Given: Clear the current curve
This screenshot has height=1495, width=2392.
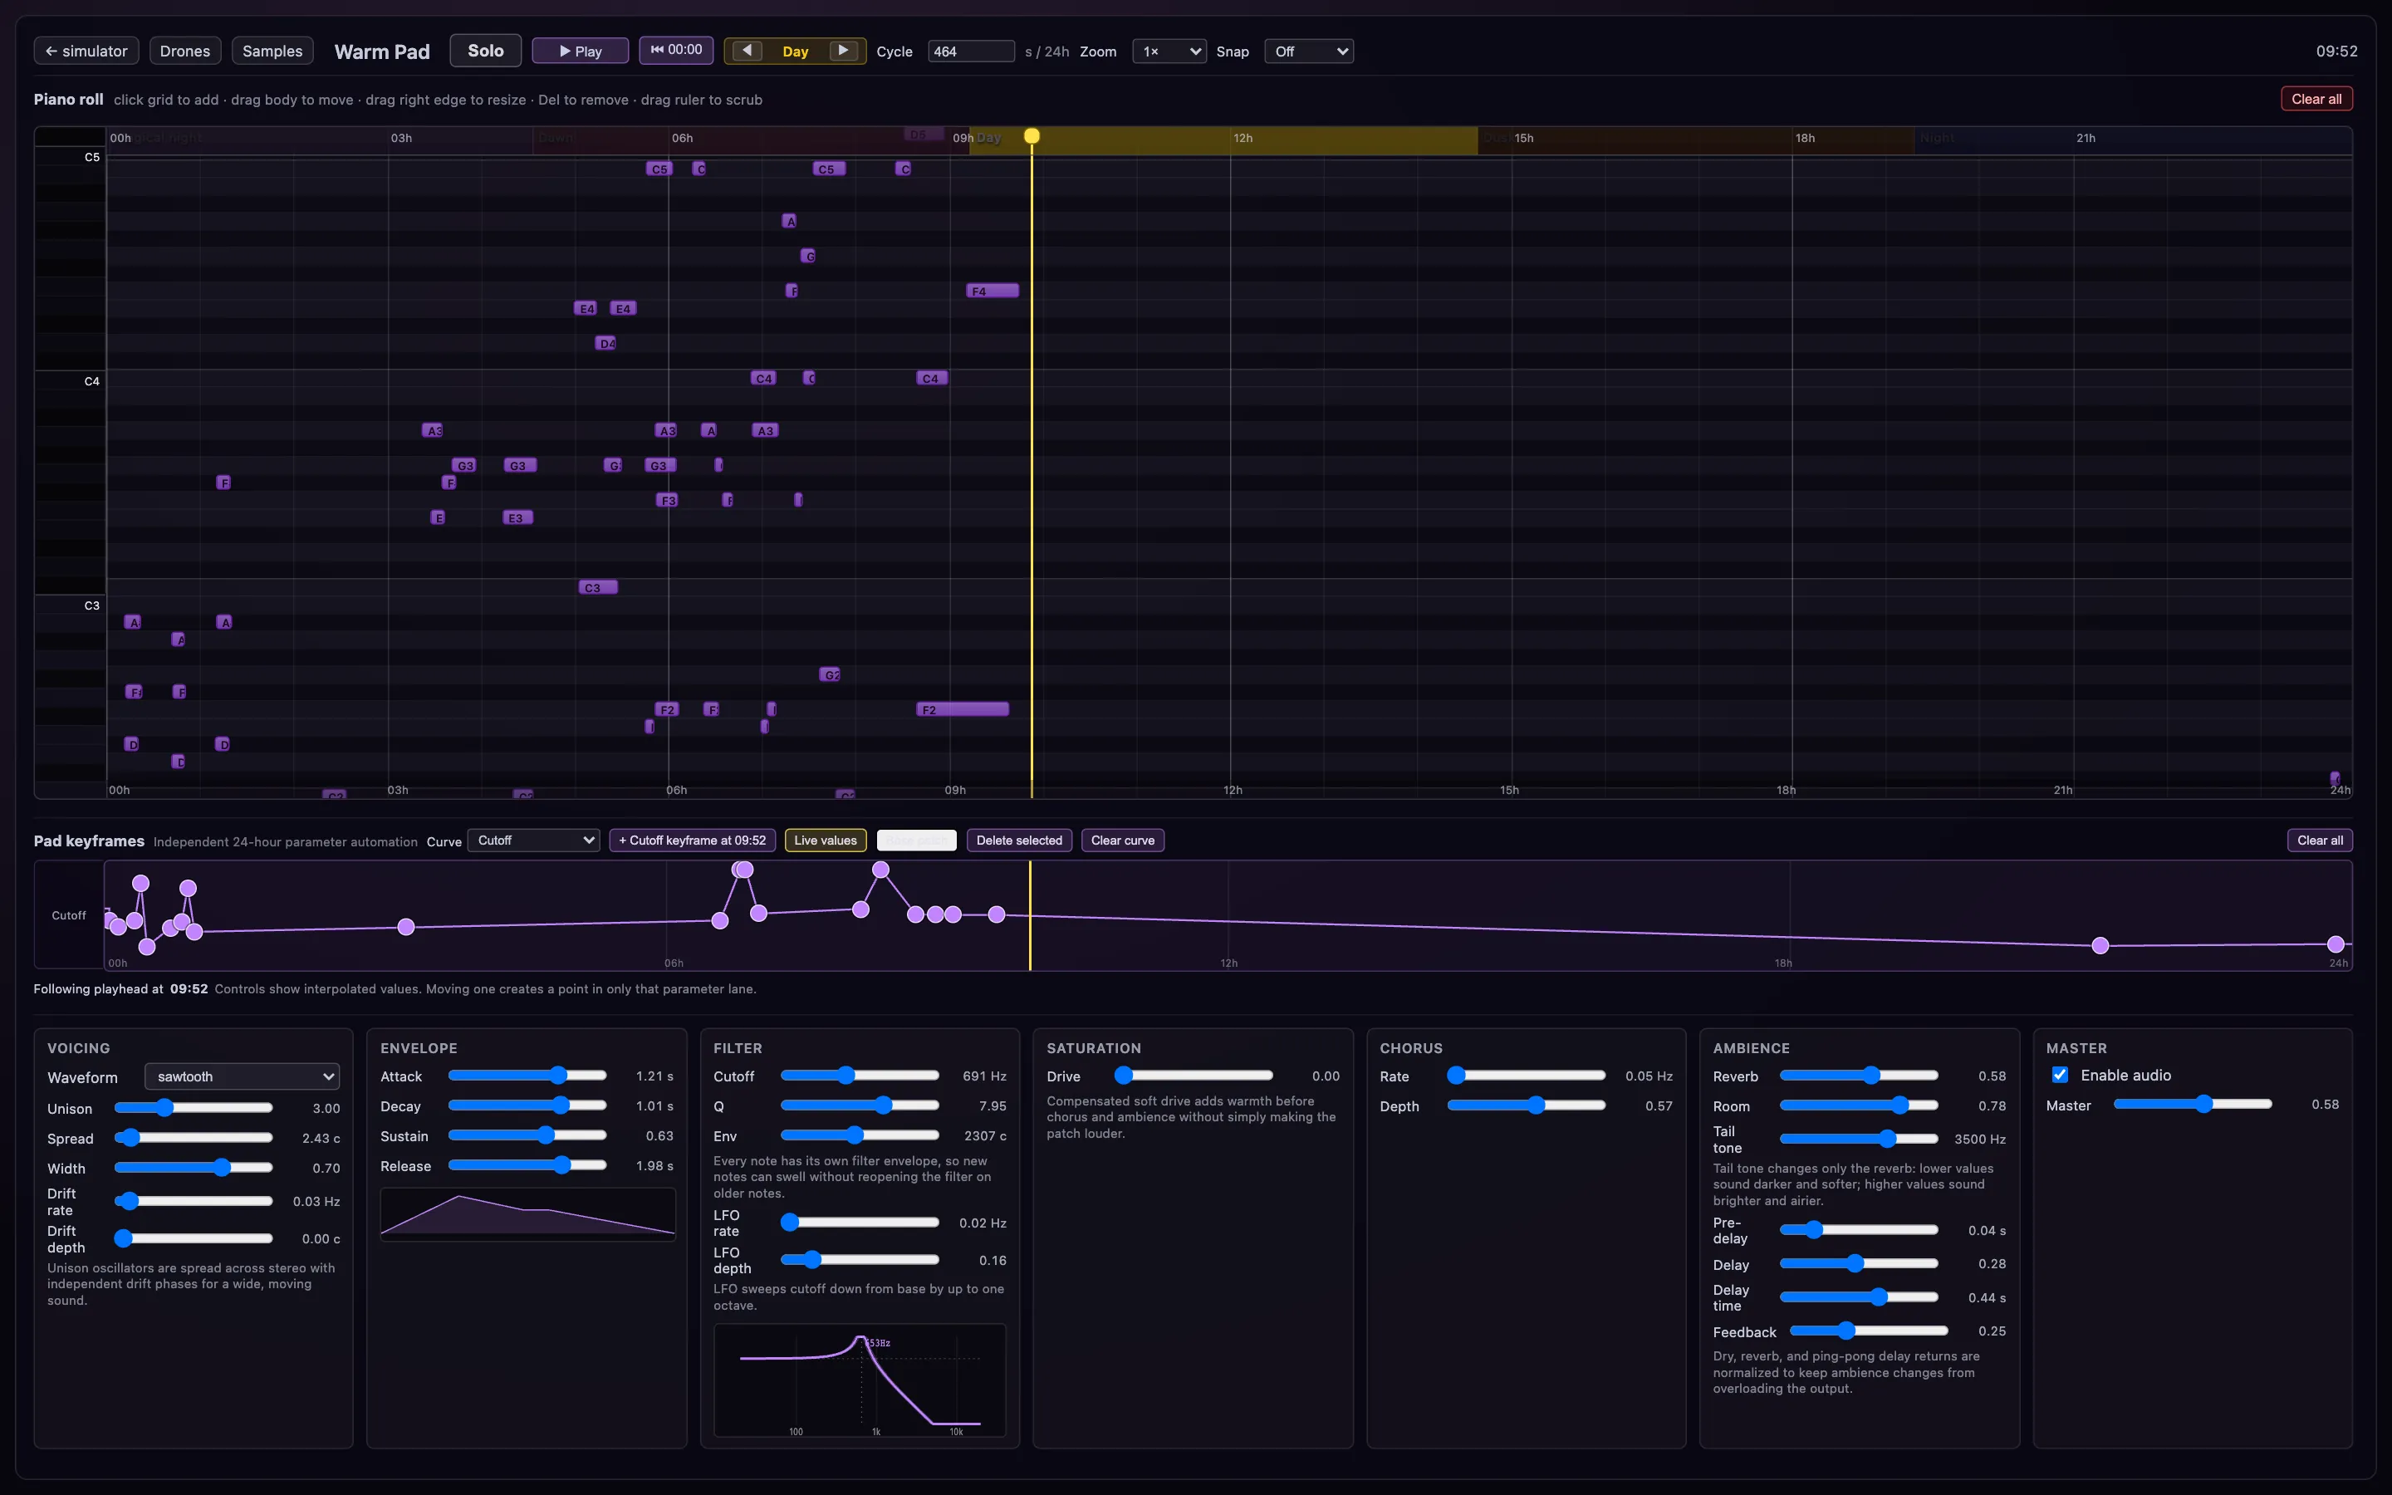Looking at the screenshot, I should point(1123,841).
